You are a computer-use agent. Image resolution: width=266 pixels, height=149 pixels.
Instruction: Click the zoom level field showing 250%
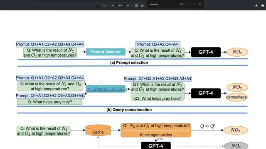click(x=120, y=5)
